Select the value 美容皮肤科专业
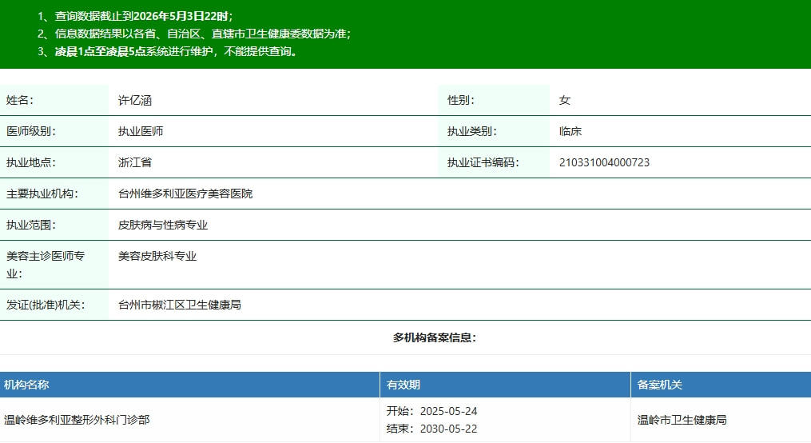Screen dimensions: 811x443 (x=157, y=256)
